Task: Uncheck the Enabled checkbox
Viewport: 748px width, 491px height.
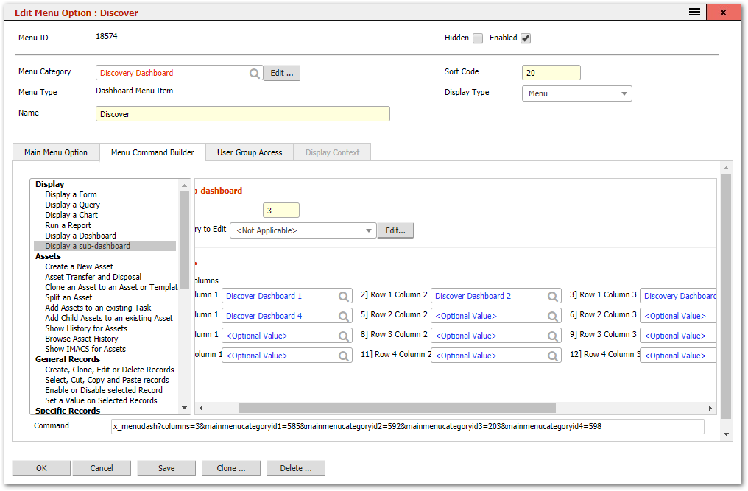Action: [526, 38]
